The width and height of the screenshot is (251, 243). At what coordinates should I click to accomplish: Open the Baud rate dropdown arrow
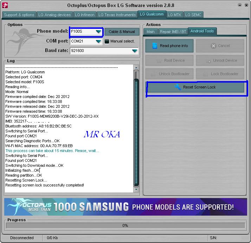[135, 51]
